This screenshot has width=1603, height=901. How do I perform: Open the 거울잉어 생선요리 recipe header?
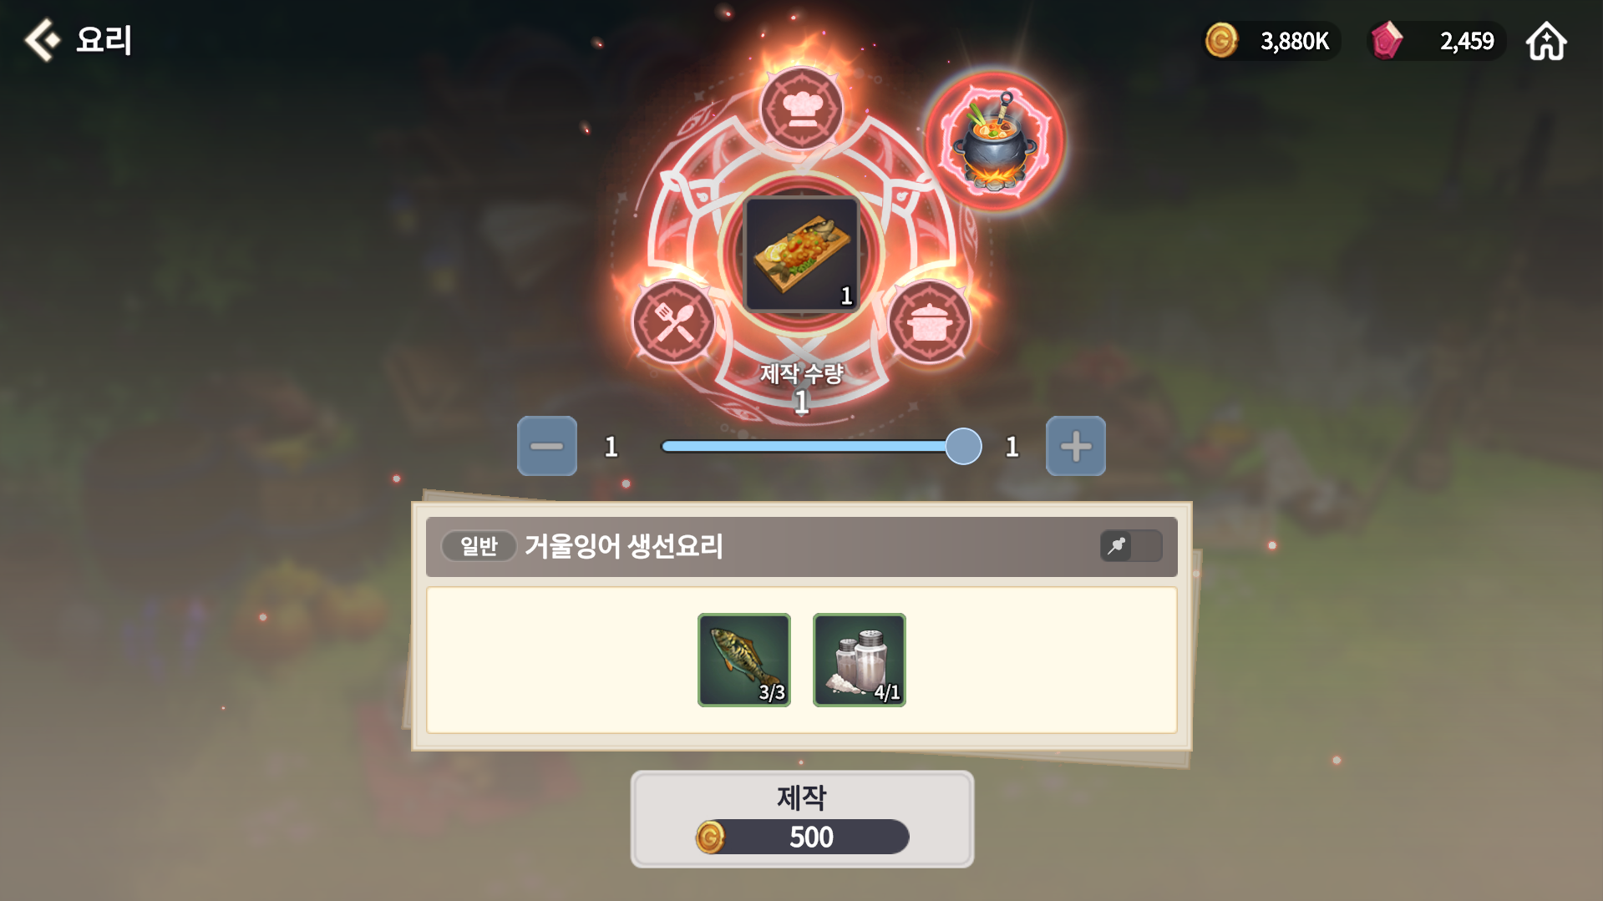pos(801,546)
